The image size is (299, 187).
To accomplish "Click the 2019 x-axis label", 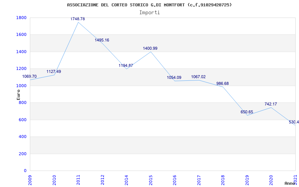I will click(247, 180).
